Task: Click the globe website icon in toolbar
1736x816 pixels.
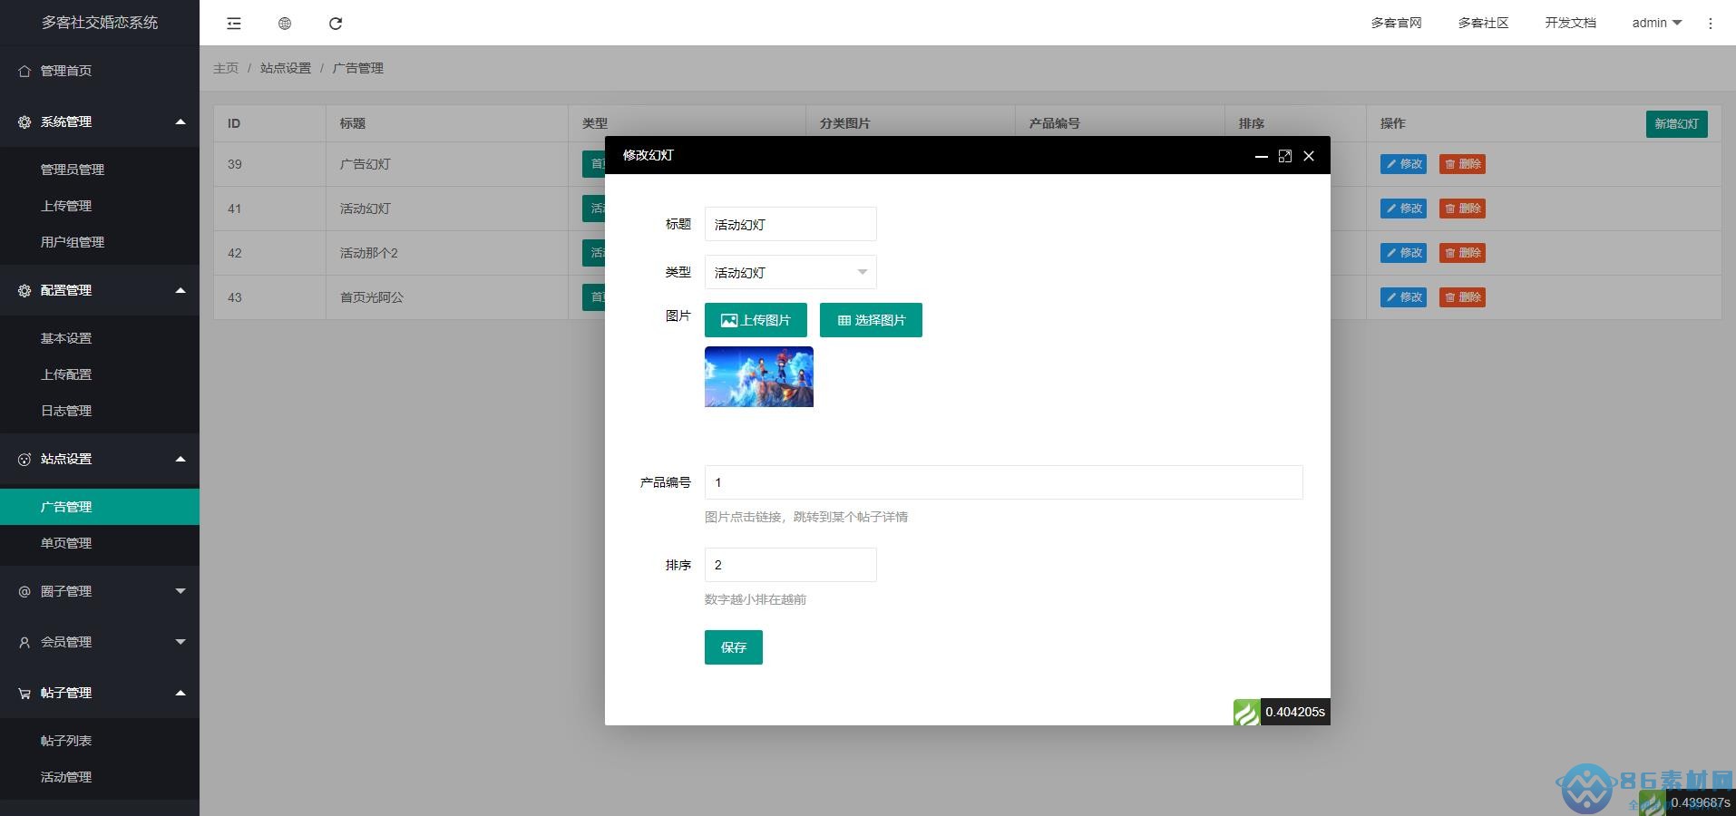Action: 285,24
